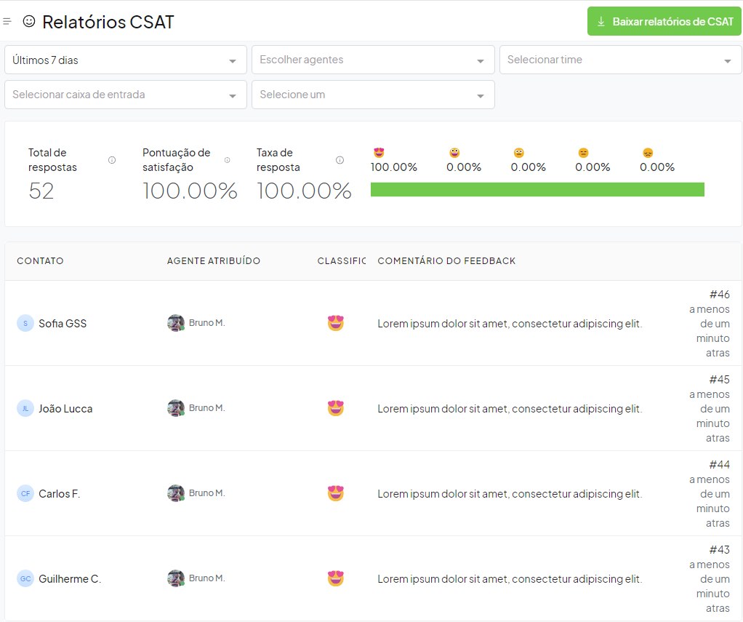The height and width of the screenshot is (622, 743).
Task: Click the info icon next to Total de respostas
Action: point(112,160)
